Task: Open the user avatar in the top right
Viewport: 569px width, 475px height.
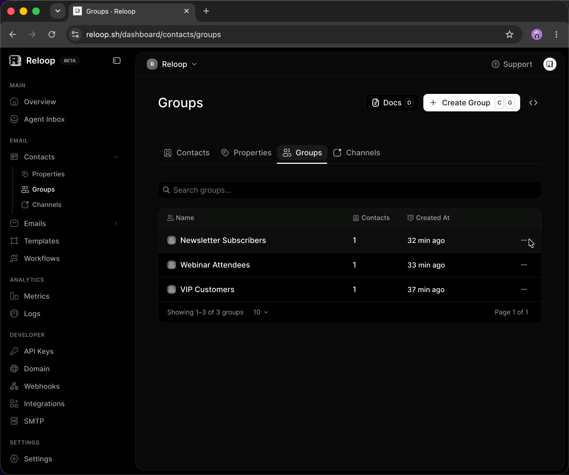Action: pos(550,64)
